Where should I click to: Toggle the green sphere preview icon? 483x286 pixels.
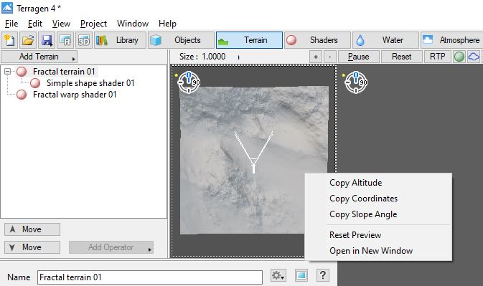click(459, 57)
